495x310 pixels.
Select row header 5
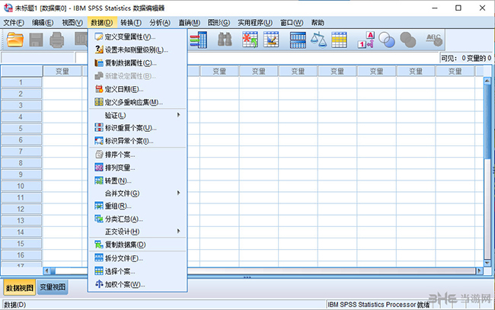click(x=21, y=129)
